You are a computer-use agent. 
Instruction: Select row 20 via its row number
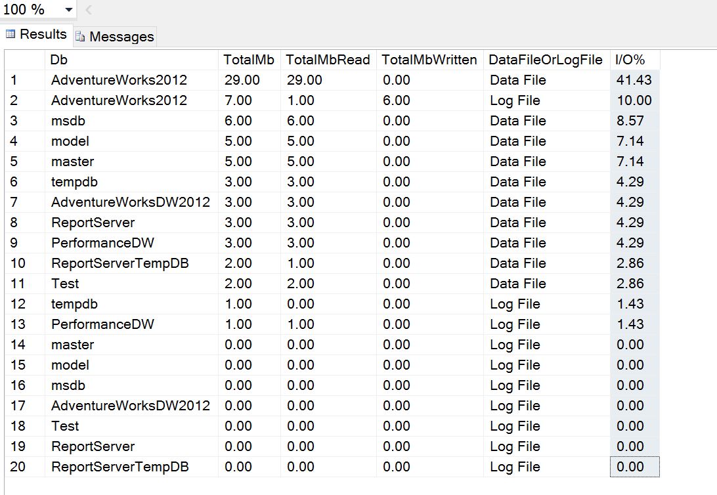[25, 467]
